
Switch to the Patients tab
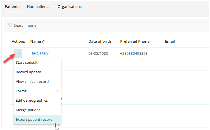(x=12, y=6)
